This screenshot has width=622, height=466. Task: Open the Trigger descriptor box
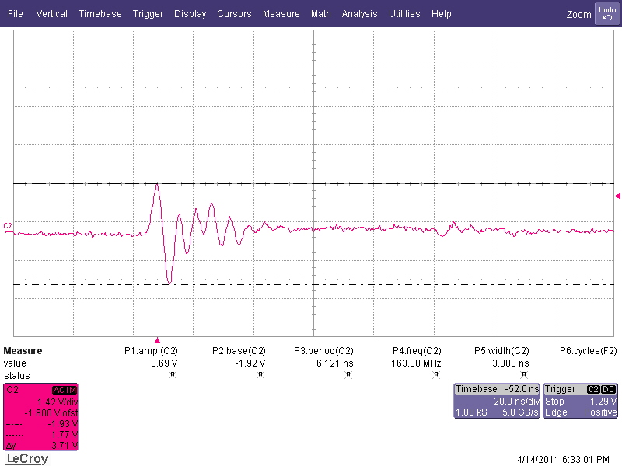tap(580, 401)
